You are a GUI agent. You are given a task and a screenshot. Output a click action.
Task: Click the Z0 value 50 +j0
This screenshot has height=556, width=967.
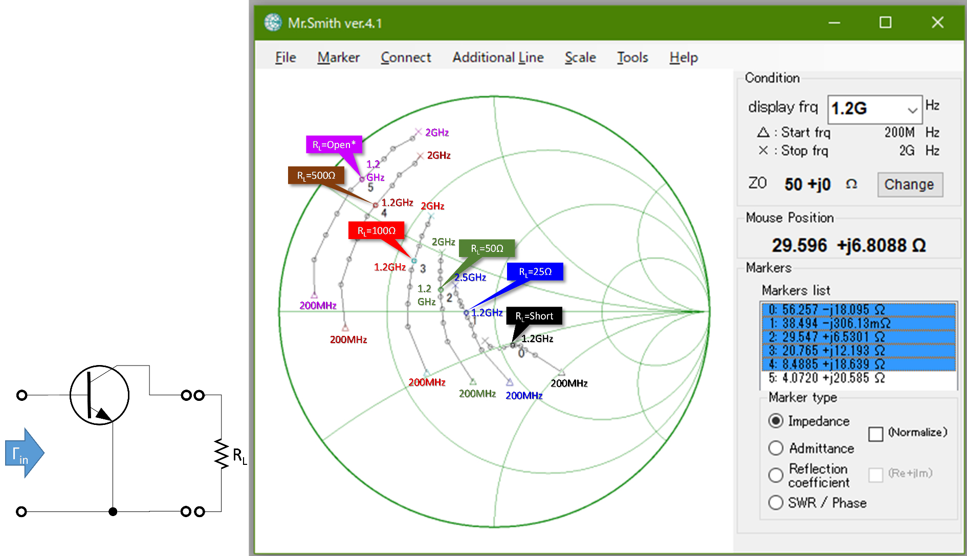pos(807,184)
